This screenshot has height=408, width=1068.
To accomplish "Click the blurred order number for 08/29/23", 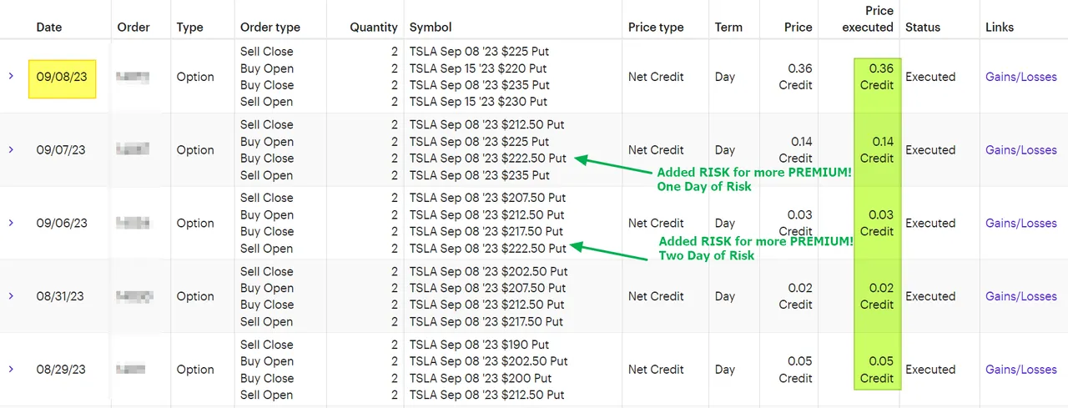I will (x=132, y=369).
